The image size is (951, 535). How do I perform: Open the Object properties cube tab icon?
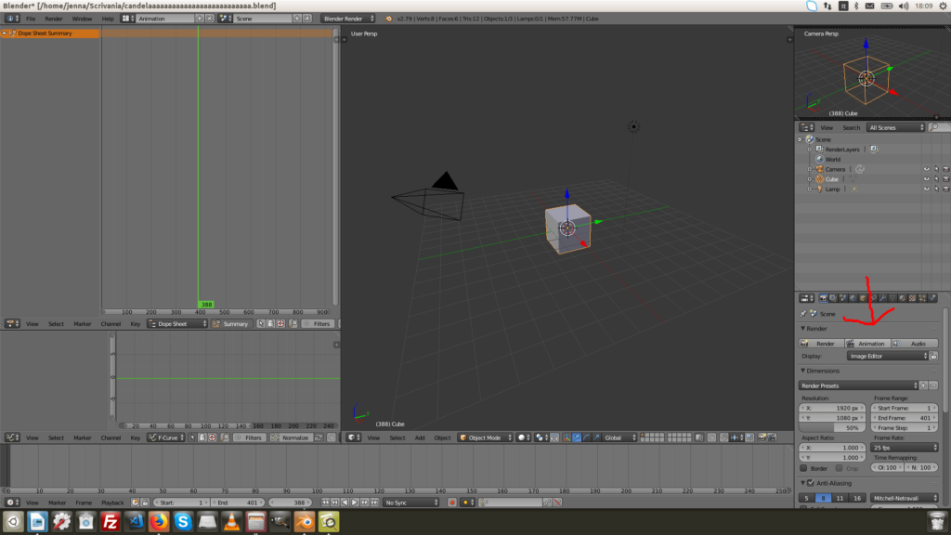(x=863, y=298)
